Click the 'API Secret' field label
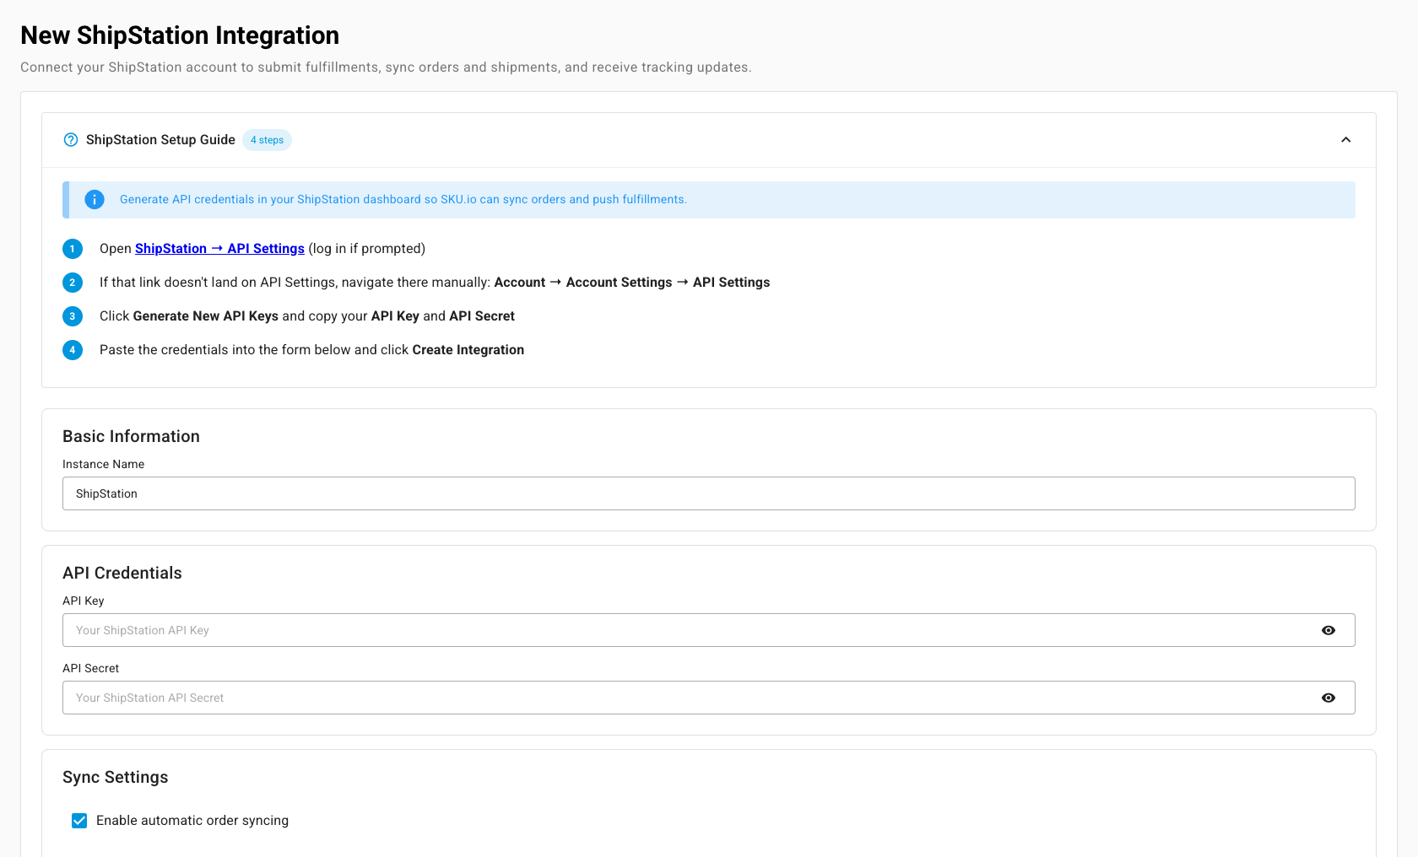1418x857 pixels. tap(90, 668)
